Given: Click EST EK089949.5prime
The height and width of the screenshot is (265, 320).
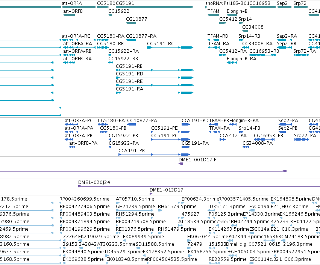Looking at the screenshot, I should click(x=143, y=237).
